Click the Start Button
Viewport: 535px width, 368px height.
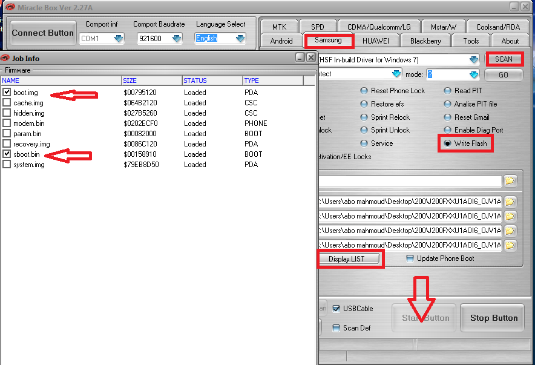(x=424, y=318)
